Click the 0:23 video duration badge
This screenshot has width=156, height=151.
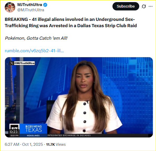pos(14,132)
